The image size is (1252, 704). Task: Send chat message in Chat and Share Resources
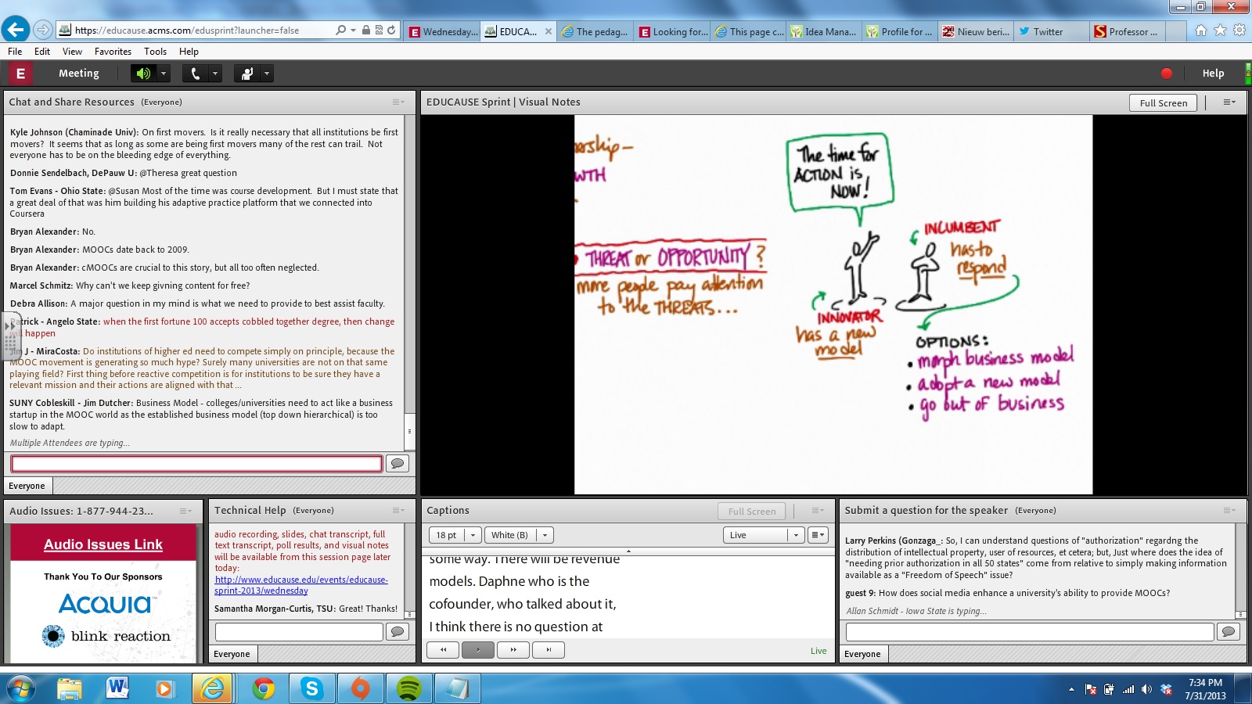(x=398, y=464)
